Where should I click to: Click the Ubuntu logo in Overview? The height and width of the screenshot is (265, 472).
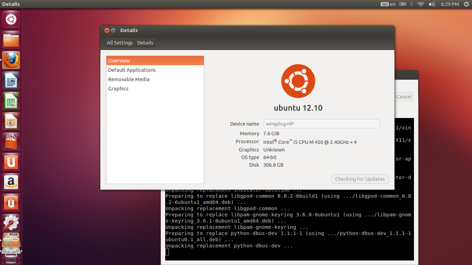click(298, 81)
